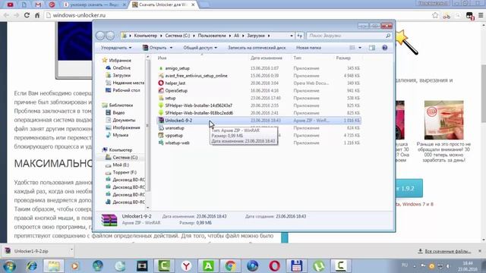Image resolution: width=486 pixels, height=273 pixels.
Task: Click the banknote ad thumbnail on webpage
Action: click(443, 120)
